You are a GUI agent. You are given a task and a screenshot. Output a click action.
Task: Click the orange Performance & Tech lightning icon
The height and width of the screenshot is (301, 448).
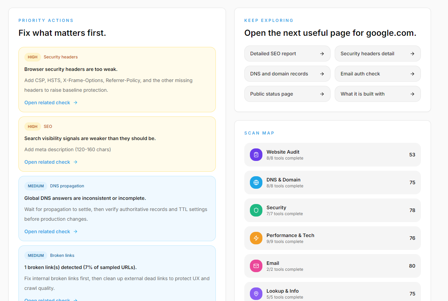[x=256, y=238]
